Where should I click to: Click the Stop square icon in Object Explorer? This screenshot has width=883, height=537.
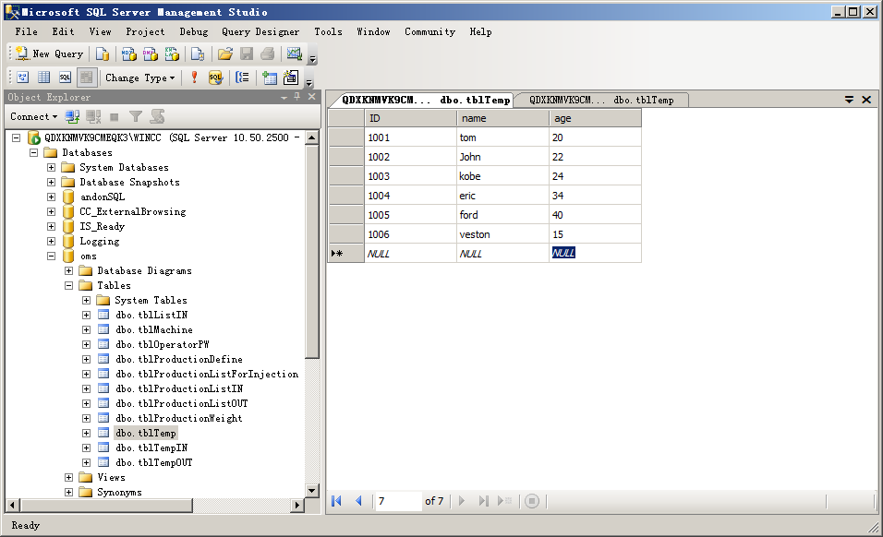115,117
